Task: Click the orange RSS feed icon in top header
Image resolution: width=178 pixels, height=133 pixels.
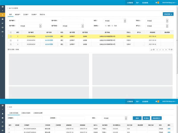Action: tap(158, 3)
